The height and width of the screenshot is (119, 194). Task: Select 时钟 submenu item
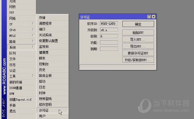[53, 93]
